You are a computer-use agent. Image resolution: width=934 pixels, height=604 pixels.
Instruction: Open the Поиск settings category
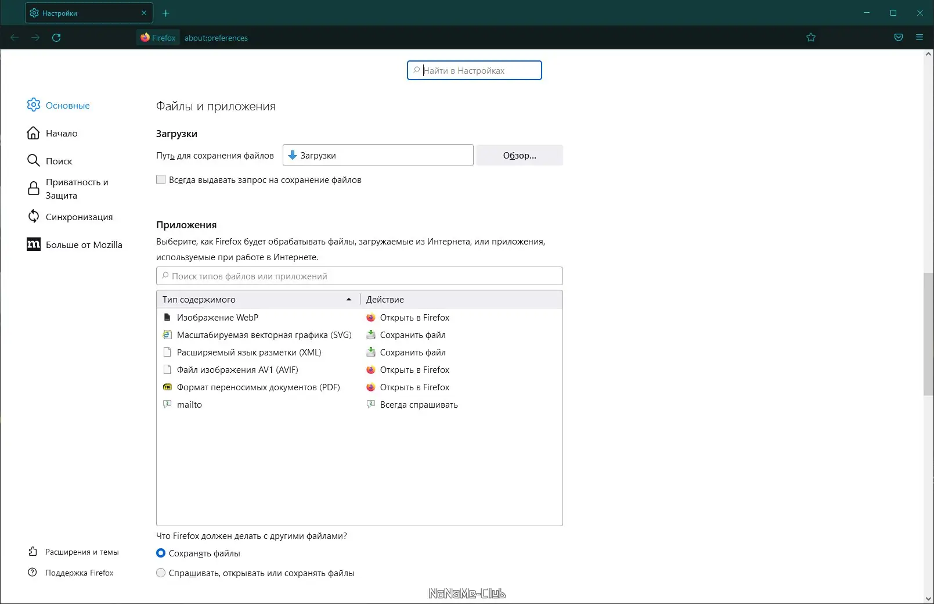[59, 161]
